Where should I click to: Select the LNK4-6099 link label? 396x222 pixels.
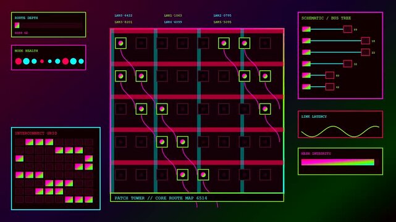click(x=173, y=22)
